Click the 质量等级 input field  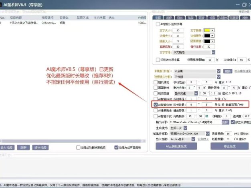229,134
